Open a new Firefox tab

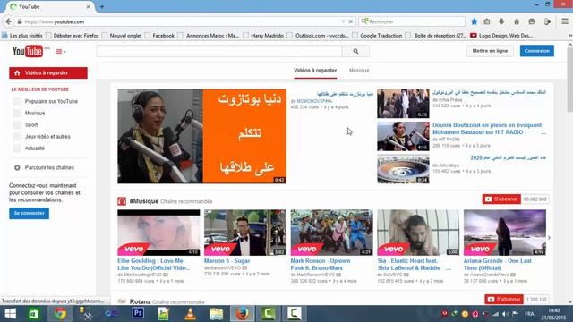tap(102, 6)
